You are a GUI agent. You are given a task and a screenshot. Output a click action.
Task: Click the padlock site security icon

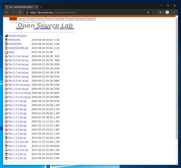pyautogui.click(x=27, y=12)
